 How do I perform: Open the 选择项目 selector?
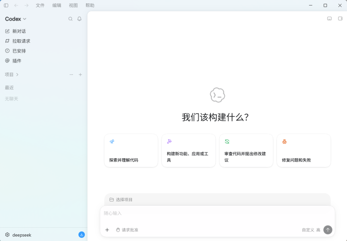point(121,200)
